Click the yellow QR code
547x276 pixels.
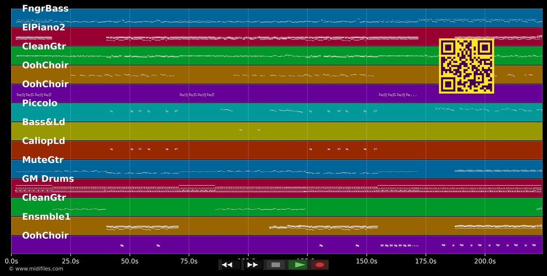coord(466,66)
